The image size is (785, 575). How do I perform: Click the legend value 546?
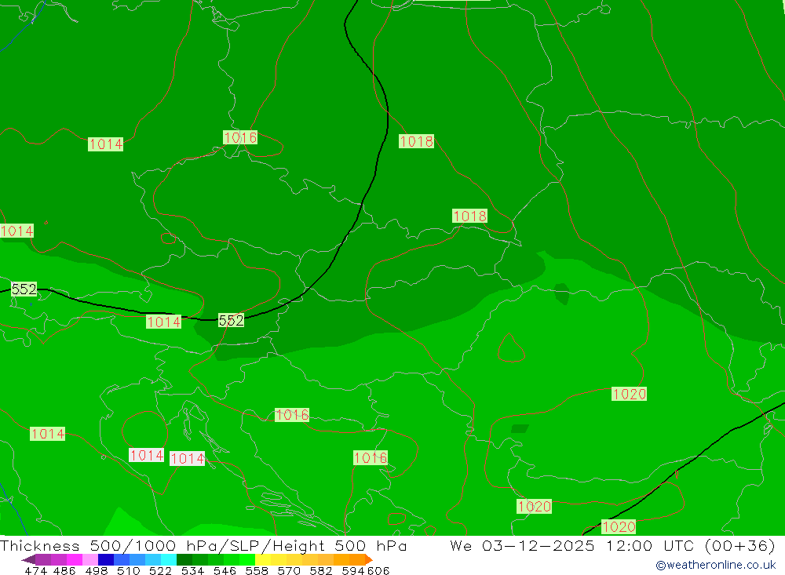[x=225, y=570]
